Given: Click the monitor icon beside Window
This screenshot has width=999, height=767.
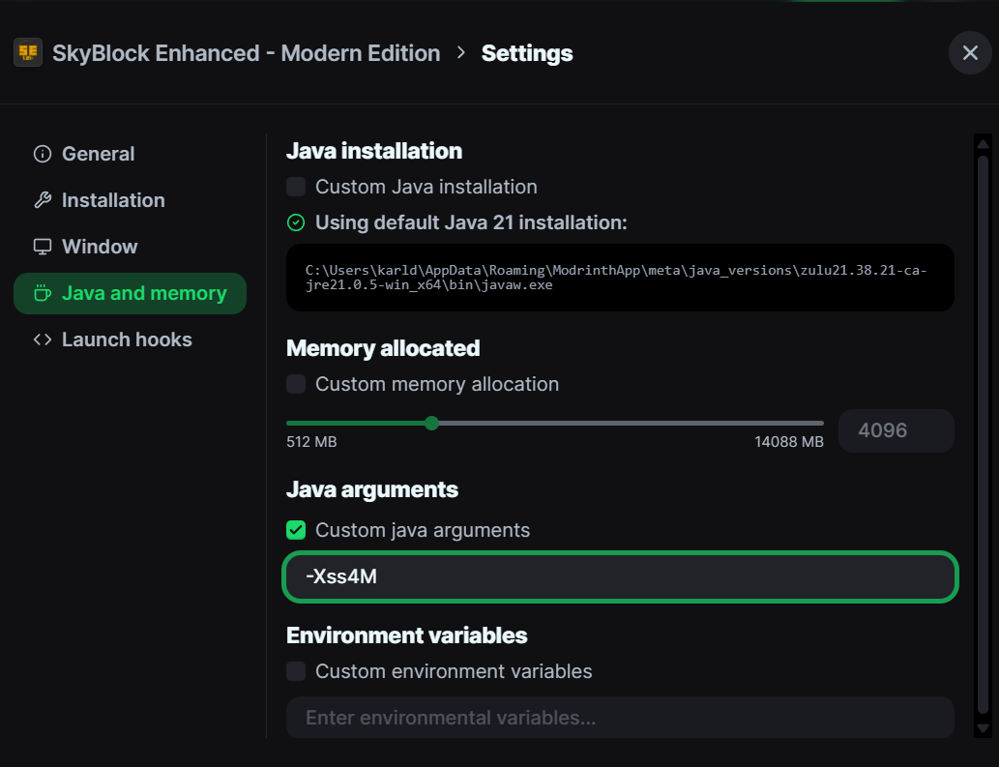Looking at the screenshot, I should [43, 247].
